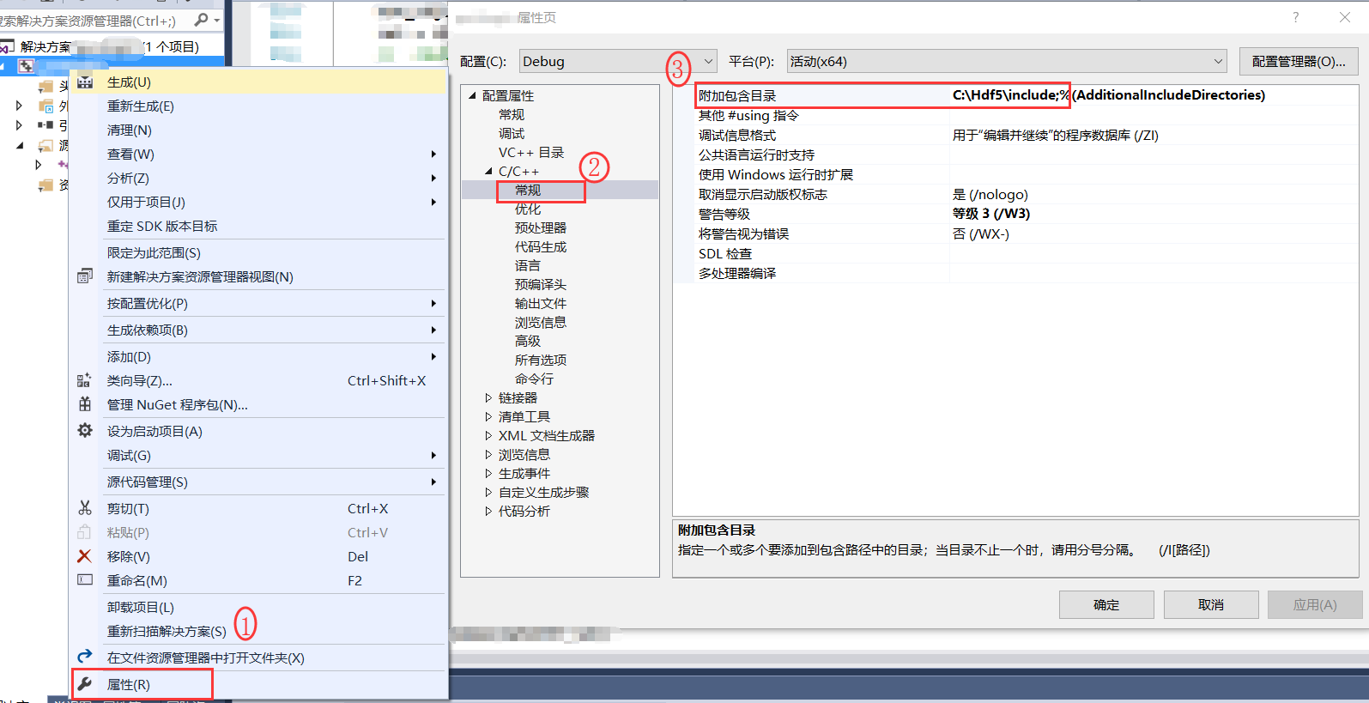The width and height of the screenshot is (1369, 703).
Task: Click the 警告等级 value 等级 3 (/W3)
Action: pyautogui.click(x=991, y=214)
